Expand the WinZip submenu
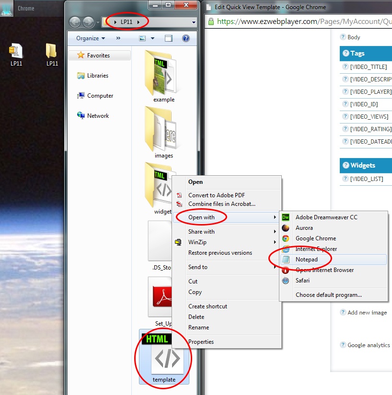Viewport: 392px width, 395px height. [x=226, y=242]
